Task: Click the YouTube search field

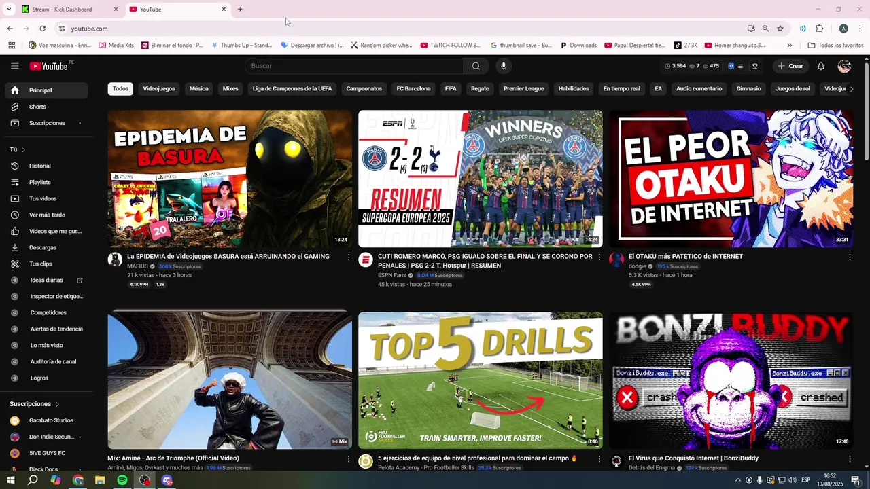Action: coord(353,66)
